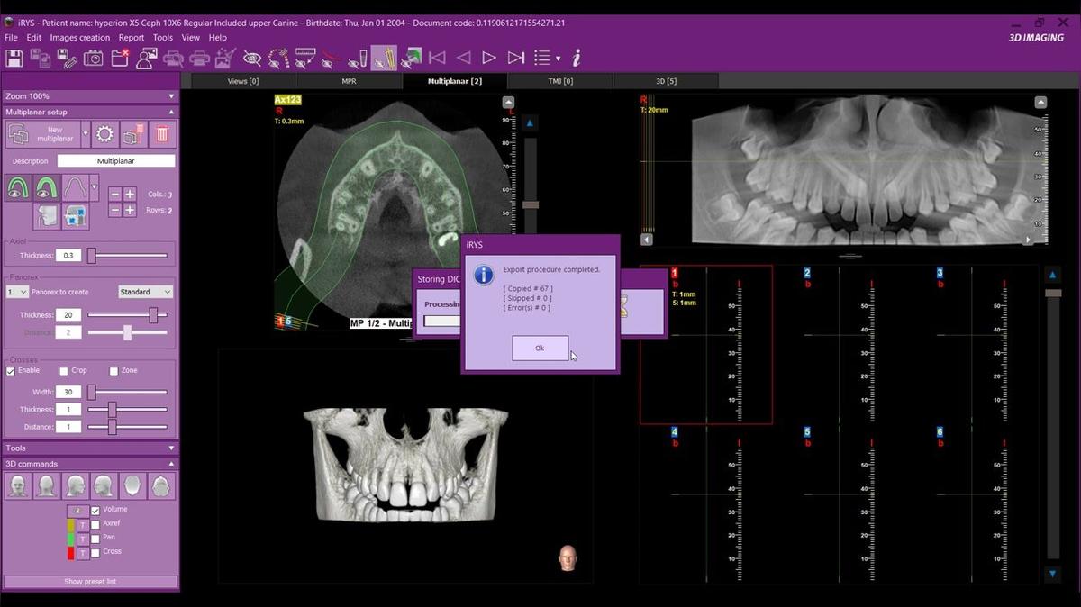Uncheck the Enable checkbox in Crosses
This screenshot has width=1081, height=607.
(11, 370)
